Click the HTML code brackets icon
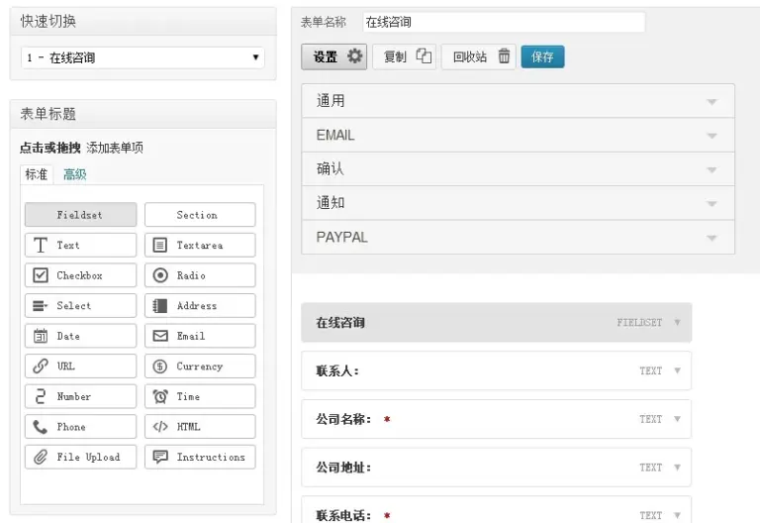Screen dimensions: 760x523 pos(160,427)
